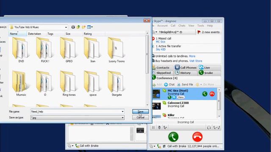Switch to the SkypeFind tab
This screenshot has height=152, width=271.
click(163, 73)
